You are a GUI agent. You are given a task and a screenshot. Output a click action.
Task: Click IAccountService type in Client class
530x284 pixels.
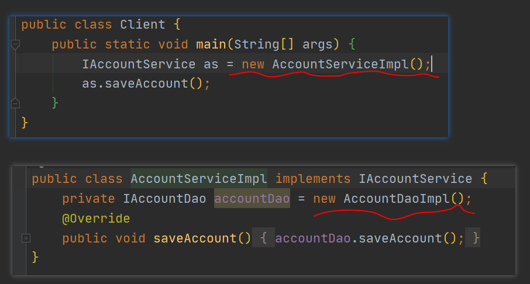click(x=139, y=64)
